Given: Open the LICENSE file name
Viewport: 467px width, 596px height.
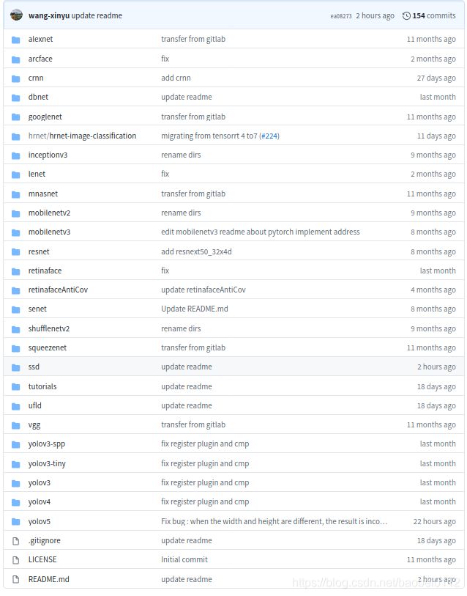Looking at the screenshot, I should [42, 559].
